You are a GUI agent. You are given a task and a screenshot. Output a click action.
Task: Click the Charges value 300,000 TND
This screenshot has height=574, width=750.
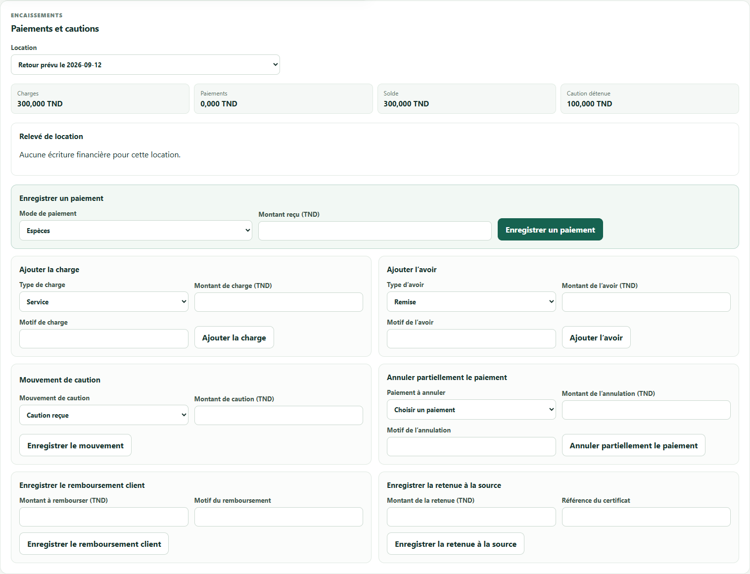click(40, 104)
